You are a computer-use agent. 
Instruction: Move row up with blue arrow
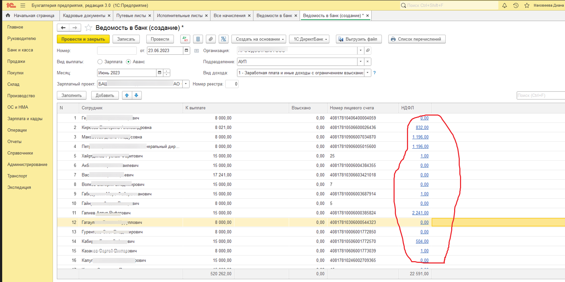(x=127, y=95)
